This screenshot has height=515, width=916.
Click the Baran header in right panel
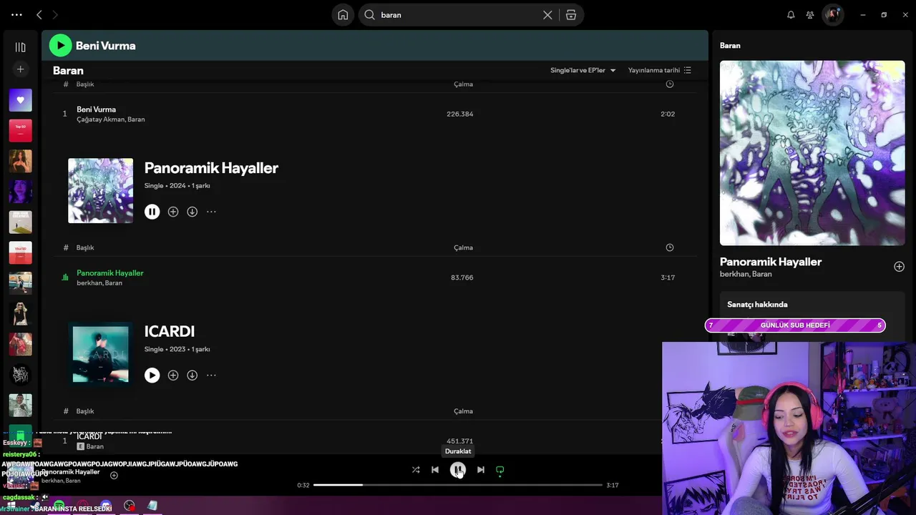[730, 46]
